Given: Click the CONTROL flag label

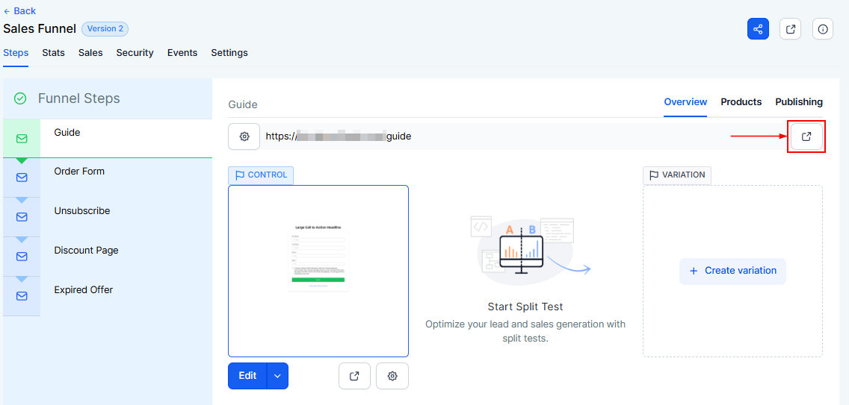Looking at the screenshot, I should pos(261,175).
